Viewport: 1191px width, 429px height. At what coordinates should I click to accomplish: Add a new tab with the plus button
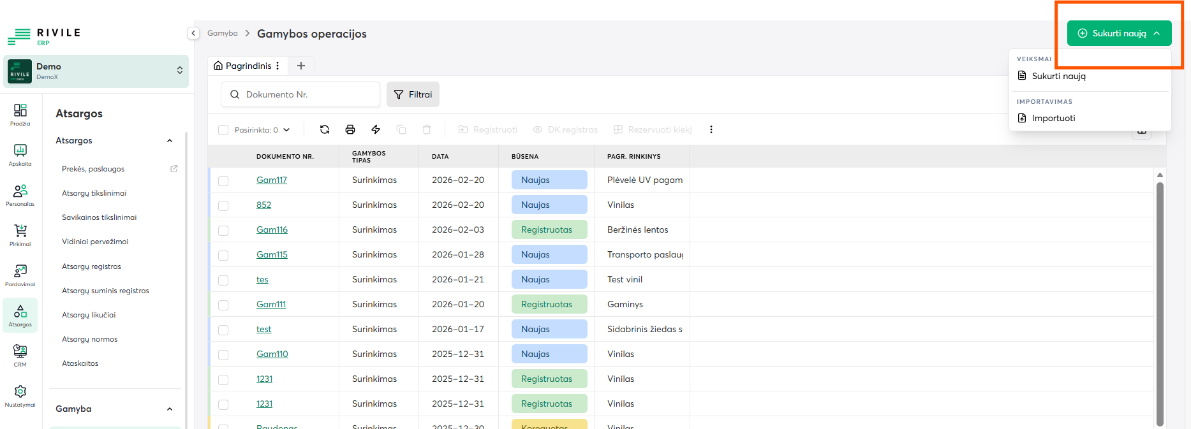pyautogui.click(x=301, y=66)
